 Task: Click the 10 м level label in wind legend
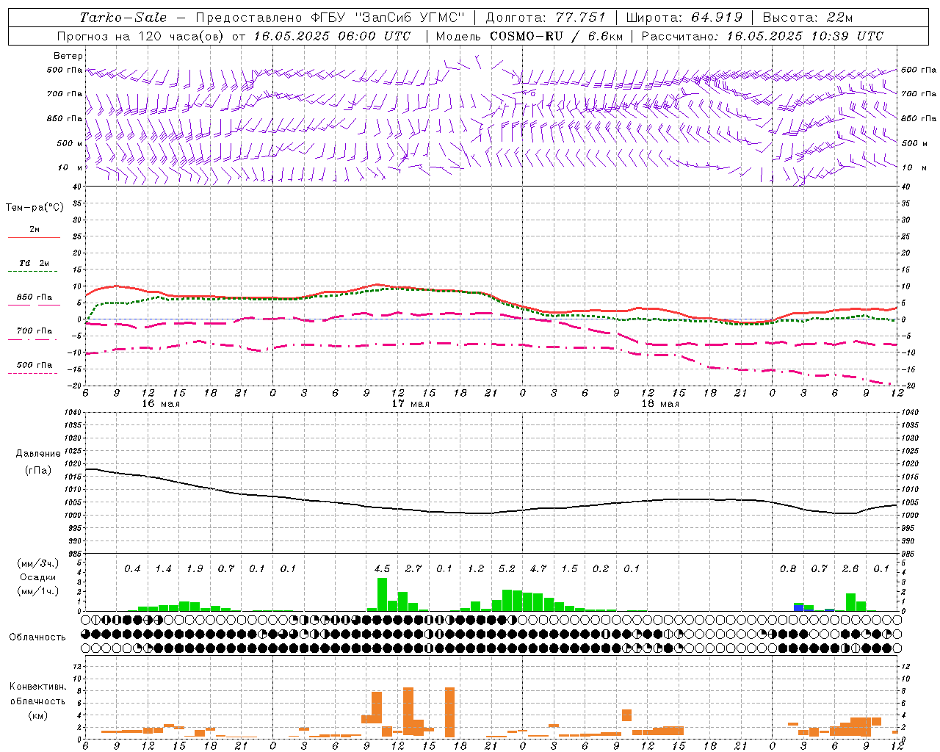[71, 167]
